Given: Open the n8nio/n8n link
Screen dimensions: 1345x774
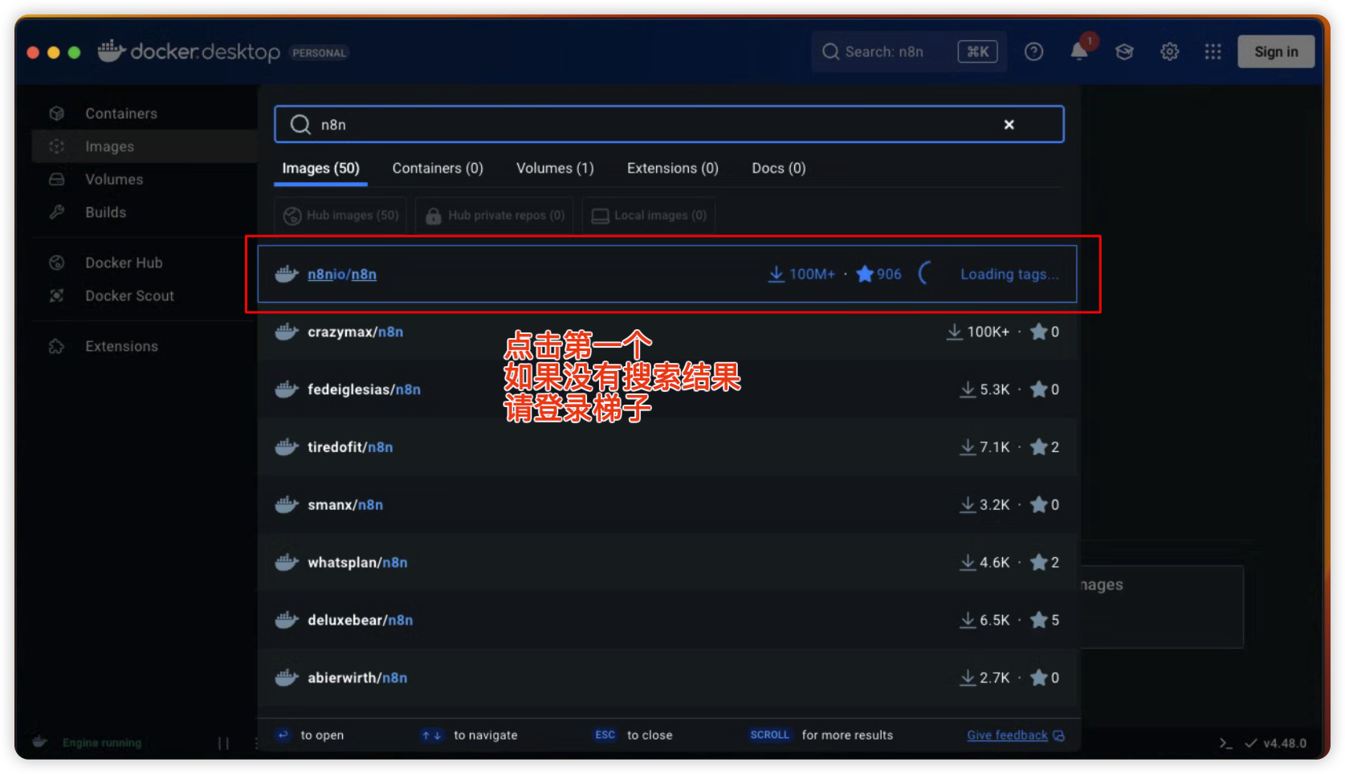Looking at the screenshot, I should [x=342, y=274].
